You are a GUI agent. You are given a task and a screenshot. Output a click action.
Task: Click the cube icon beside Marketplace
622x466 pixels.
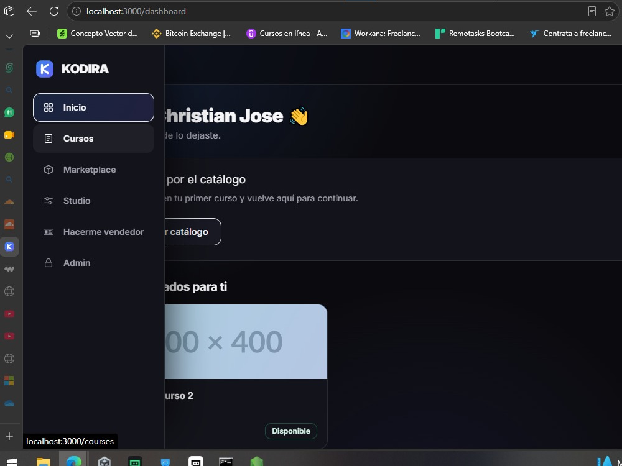pos(49,170)
